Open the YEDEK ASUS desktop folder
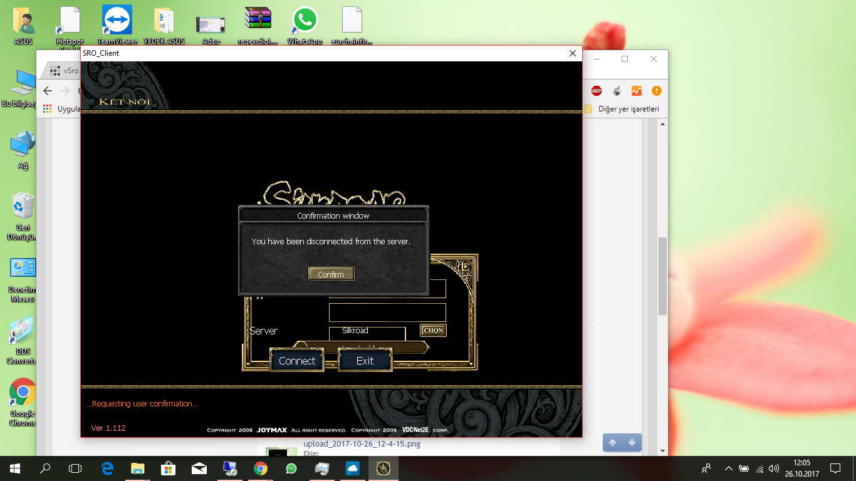This screenshot has height=481, width=856. click(x=164, y=25)
